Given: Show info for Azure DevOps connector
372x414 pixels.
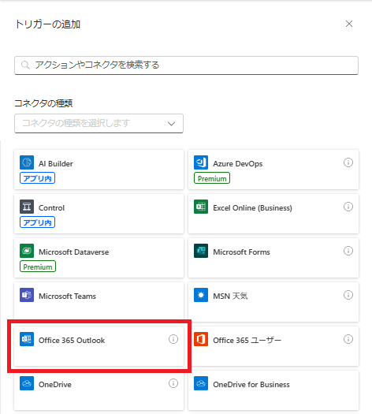Looking at the screenshot, I should click(348, 162).
